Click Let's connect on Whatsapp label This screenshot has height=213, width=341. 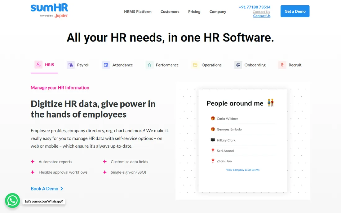coord(44,201)
